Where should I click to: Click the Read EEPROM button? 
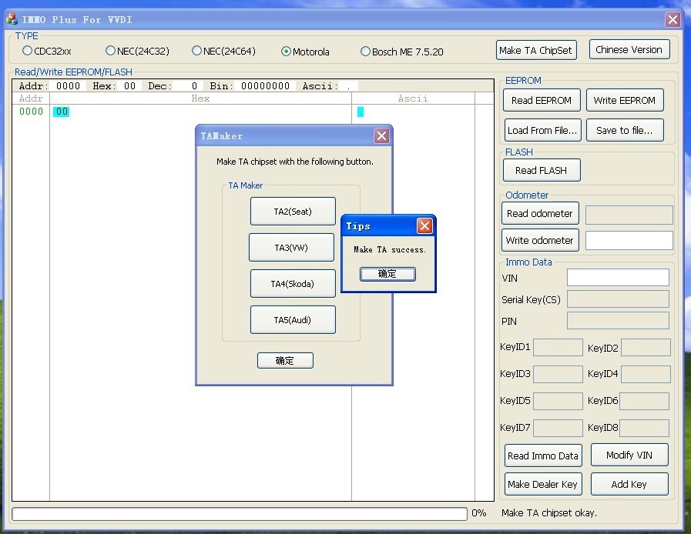tap(541, 101)
